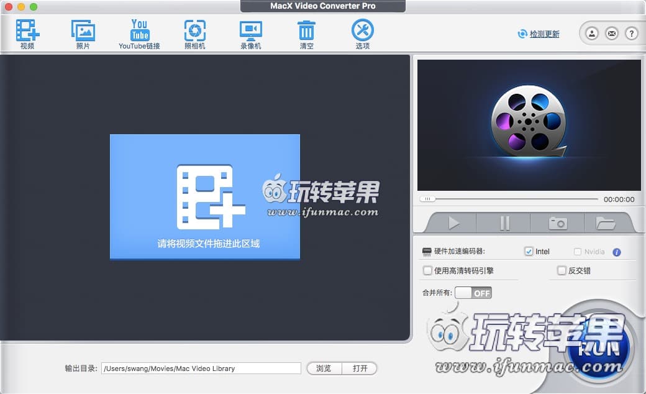Open the email contact icon
This screenshot has height=394, width=646.
pos(612,34)
